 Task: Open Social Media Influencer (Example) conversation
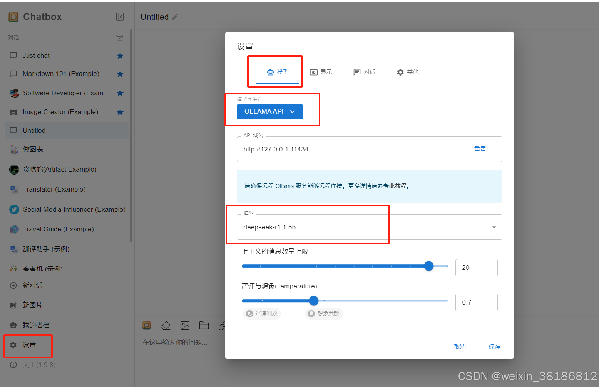(67, 209)
